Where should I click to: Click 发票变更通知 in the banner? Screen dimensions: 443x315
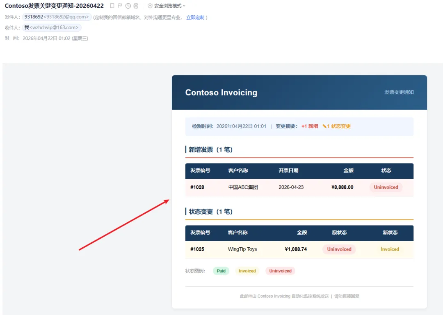[399, 92]
